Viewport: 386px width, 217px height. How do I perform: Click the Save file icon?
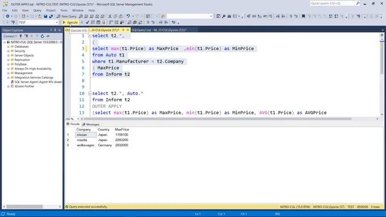pyautogui.click(x=46, y=16)
